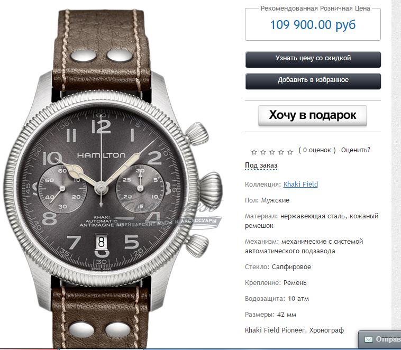Click the envelope icon in message widget

[x=369, y=339]
